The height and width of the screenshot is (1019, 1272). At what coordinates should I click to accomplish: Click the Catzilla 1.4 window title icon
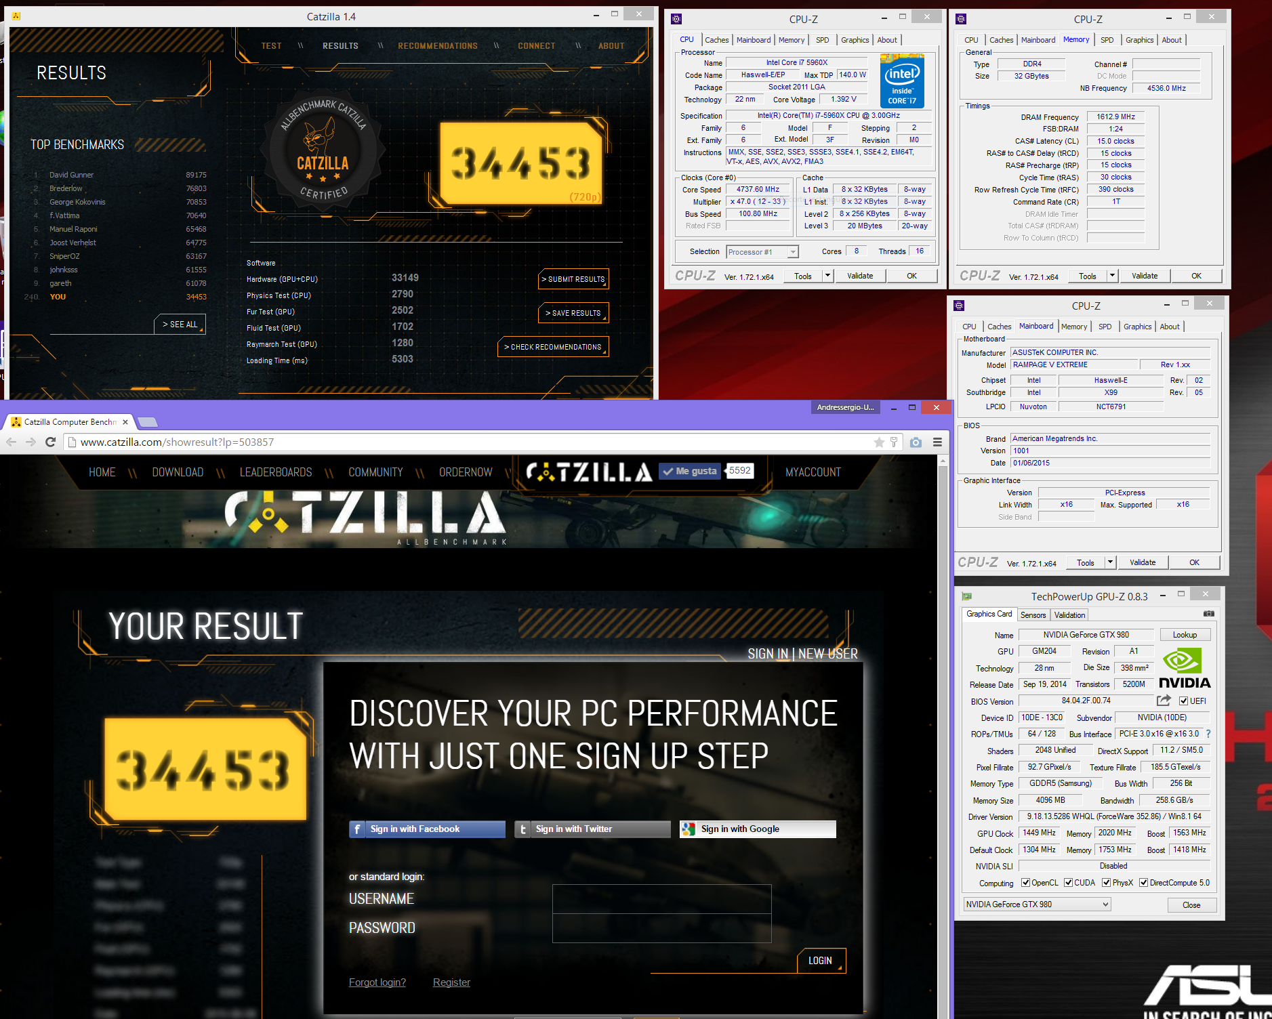16,16
